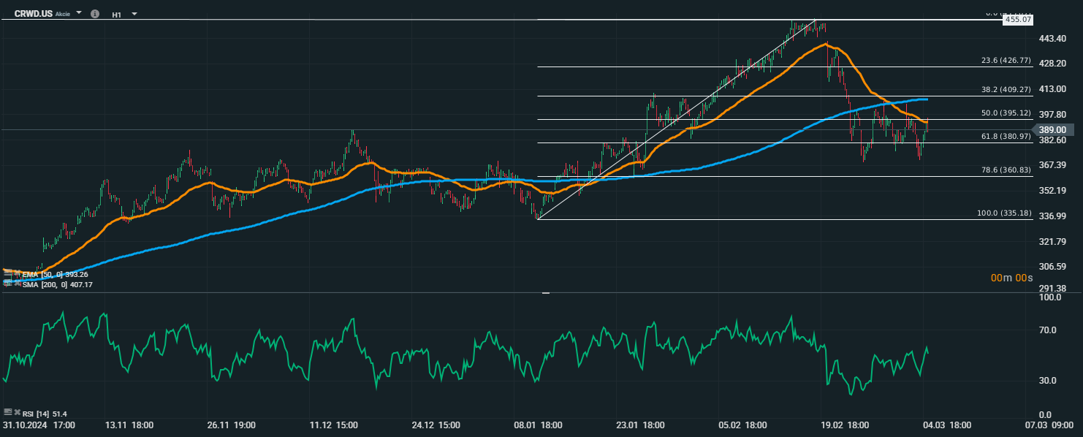Click the 07.03 09:00 time axis label
Image resolution: width=1083 pixels, height=437 pixels.
click(1049, 425)
